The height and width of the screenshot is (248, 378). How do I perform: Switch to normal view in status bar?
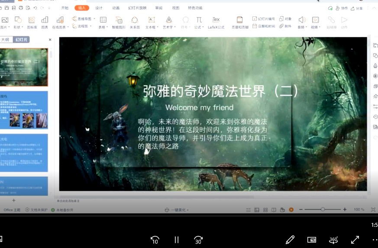click(257, 210)
